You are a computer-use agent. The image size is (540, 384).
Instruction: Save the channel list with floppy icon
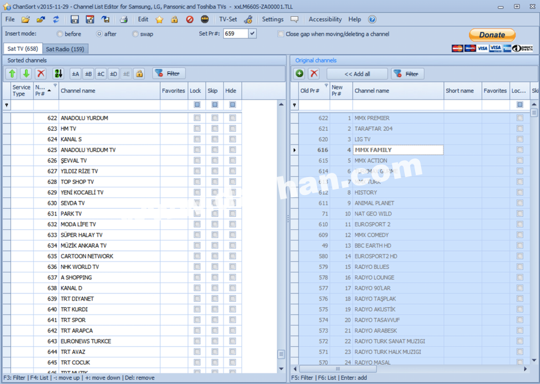(74, 20)
